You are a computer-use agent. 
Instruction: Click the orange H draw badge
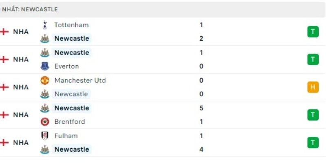[x=313, y=87]
